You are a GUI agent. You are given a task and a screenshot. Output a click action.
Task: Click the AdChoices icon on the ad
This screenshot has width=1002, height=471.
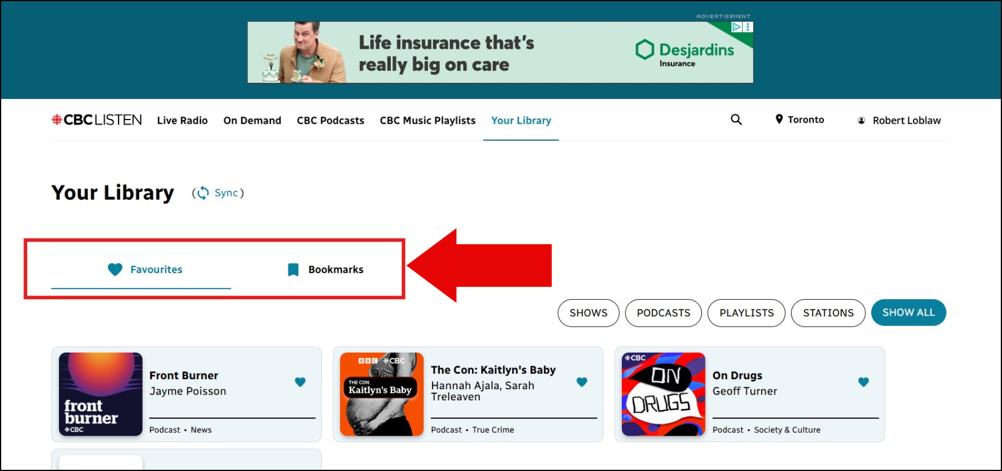(x=737, y=27)
